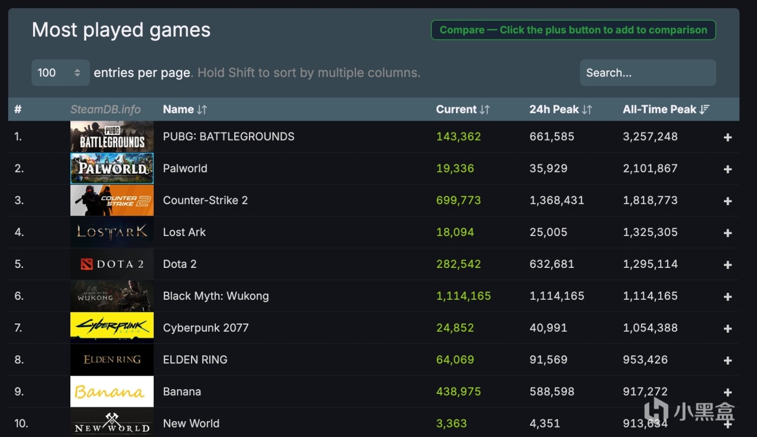The width and height of the screenshot is (757, 437).
Task: Select 24h peak value 1,368,431
Action: pos(557,200)
